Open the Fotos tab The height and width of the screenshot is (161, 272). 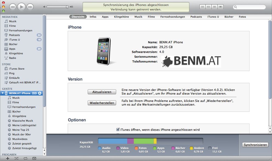point(242,17)
